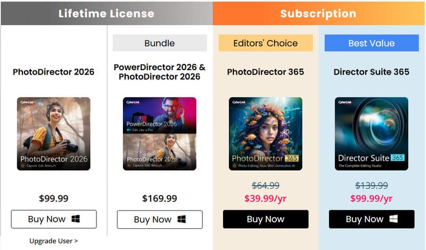Click the PhotoDirector 365 heading
The width and height of the screenshot is (426, 250).
click(x=266, y=72)
